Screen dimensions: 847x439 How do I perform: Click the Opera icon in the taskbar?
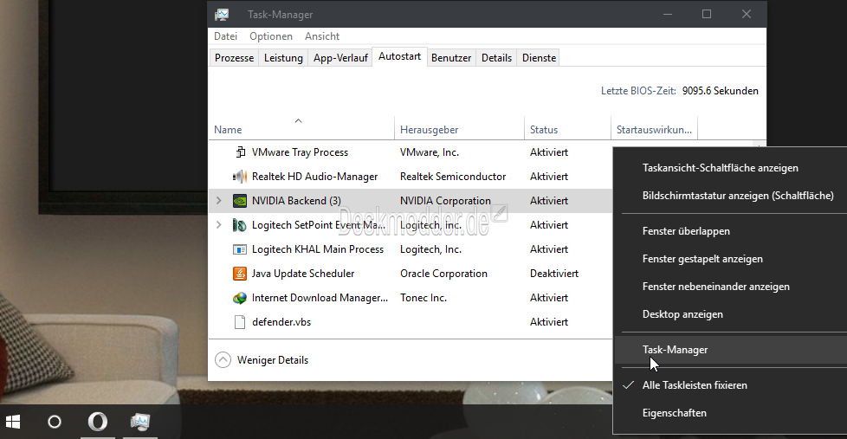[x=97, y=422]
